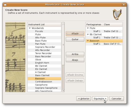Select the Bb Clarinet row in Pentagramas
The height and width of the screenshot is (108, 131).
104,34
